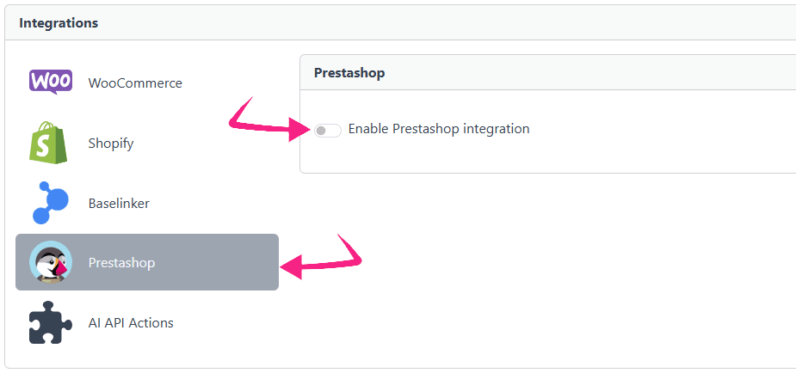796x373 pixels.
Task: Click the "Woo" lettering inside the WooCommerce logo
Action: point(51,81)
